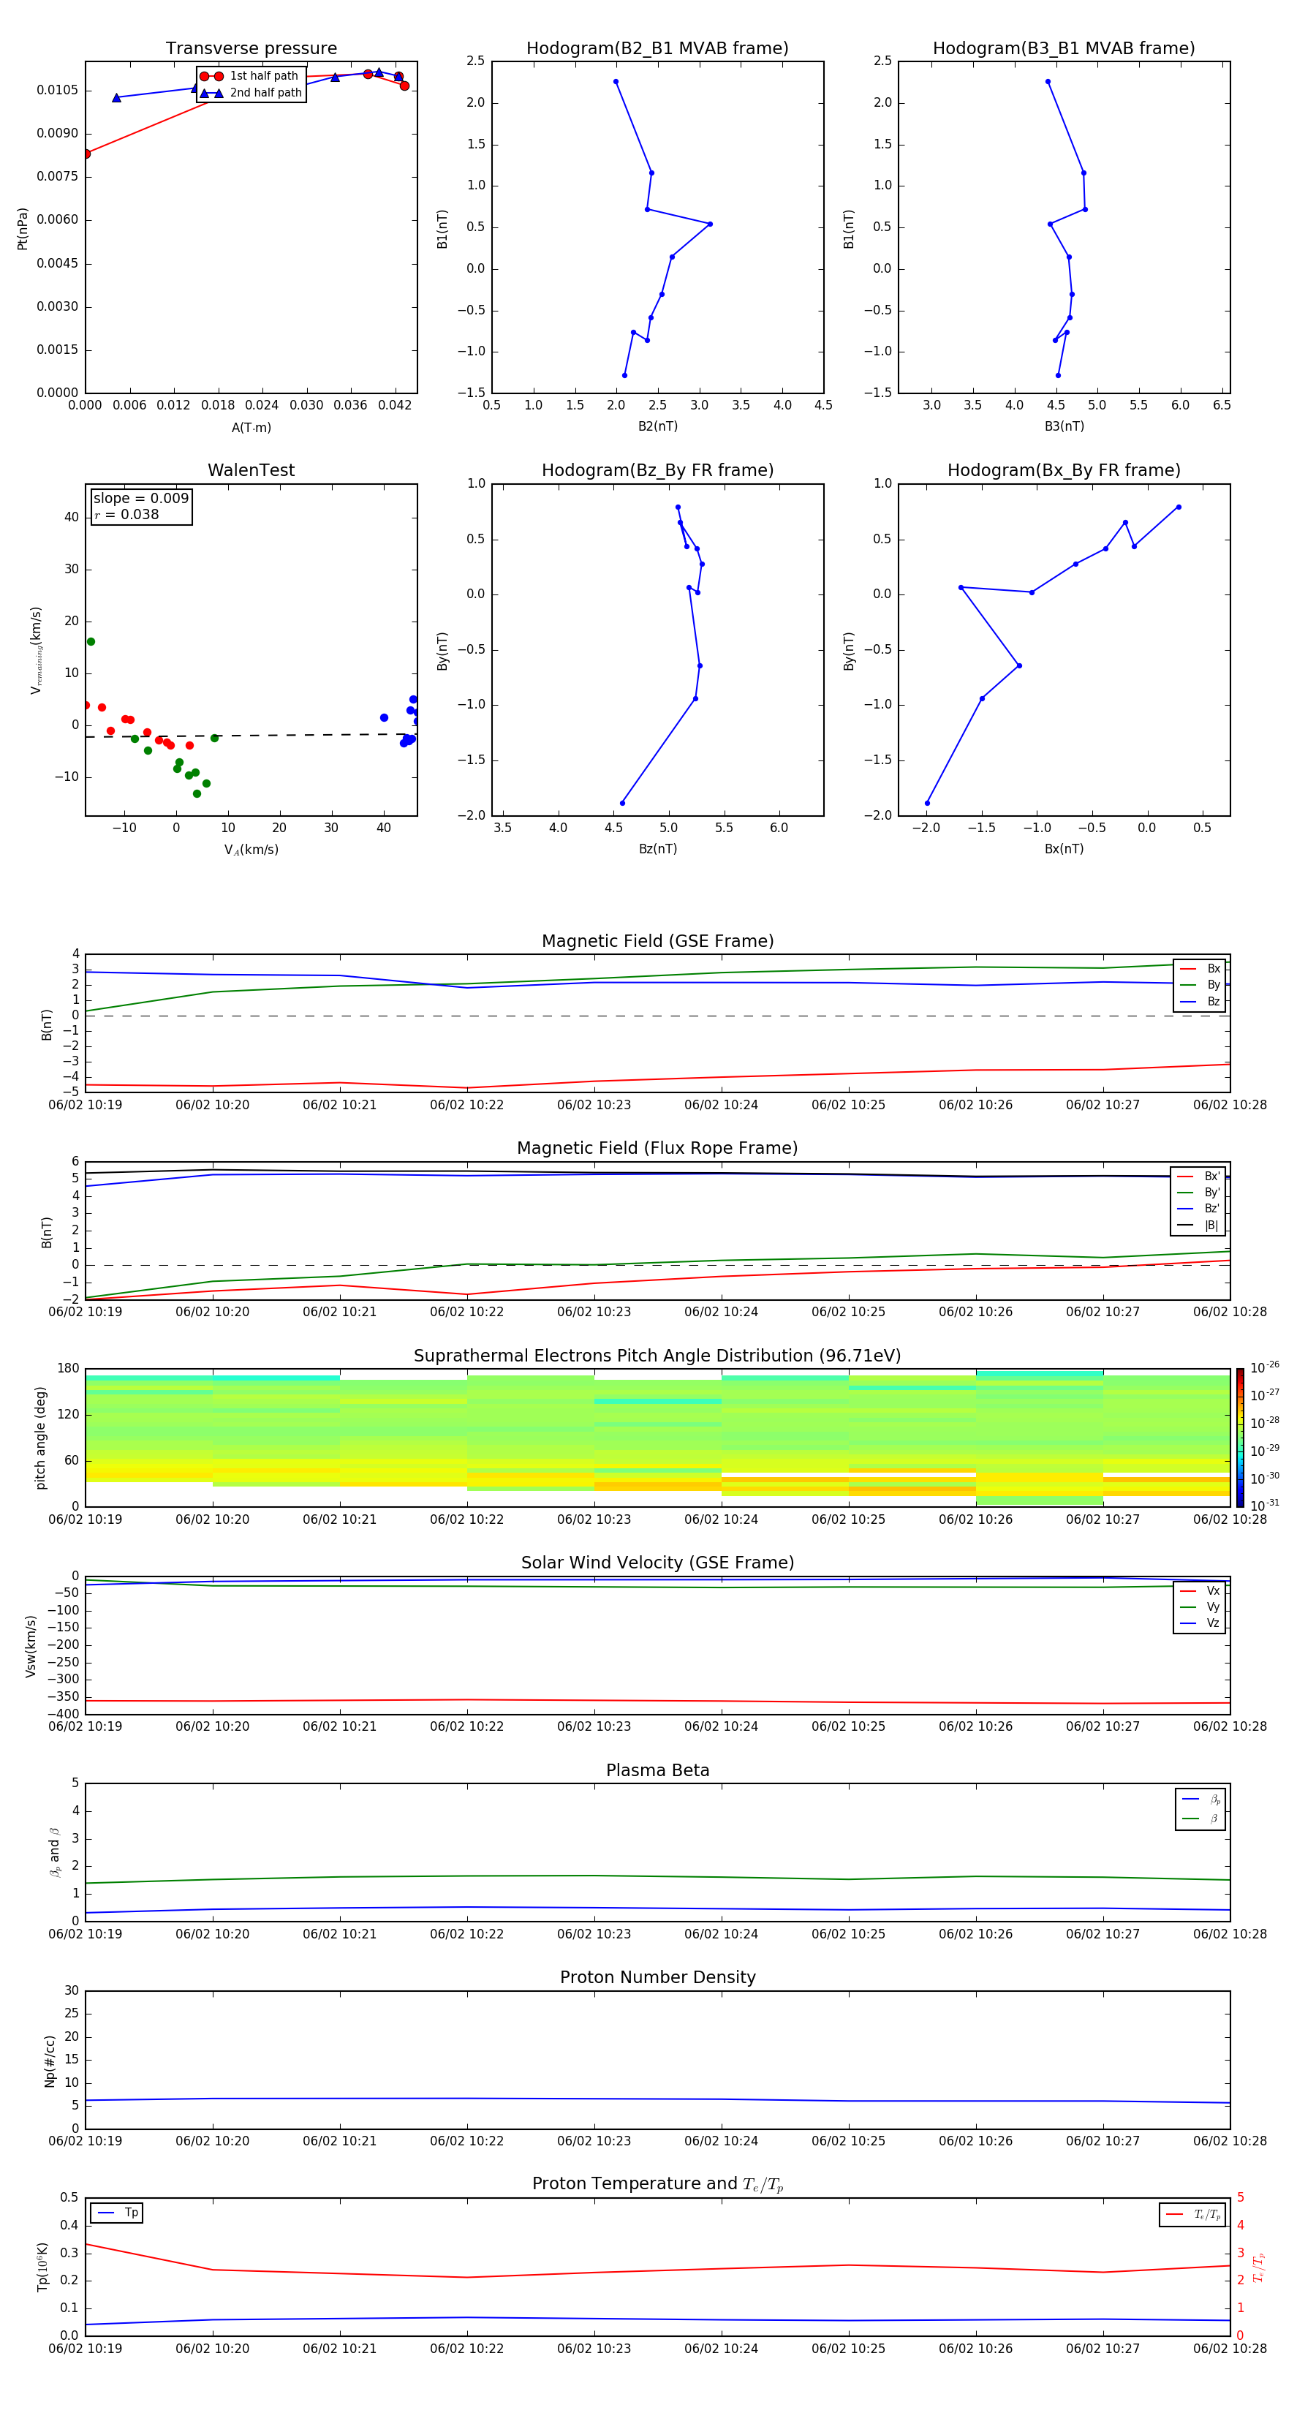1316x2413 pixels.
Task: Click the 'r = 0.038' annotation text
Action: [x=126, y=514]
